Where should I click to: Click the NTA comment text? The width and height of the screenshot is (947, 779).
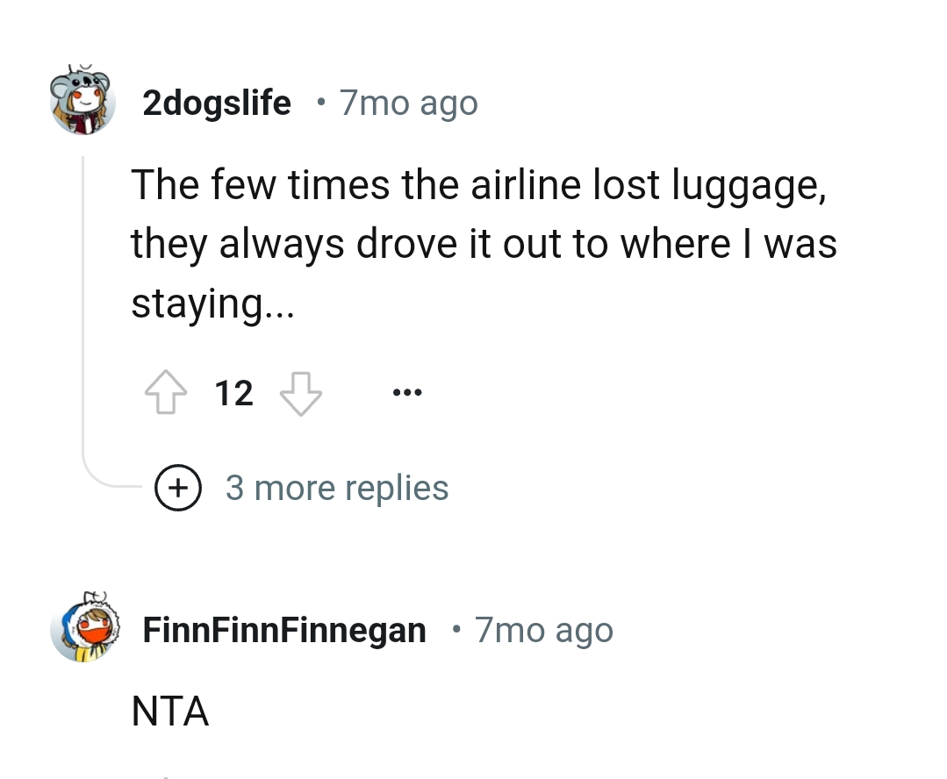pos(170,711)
